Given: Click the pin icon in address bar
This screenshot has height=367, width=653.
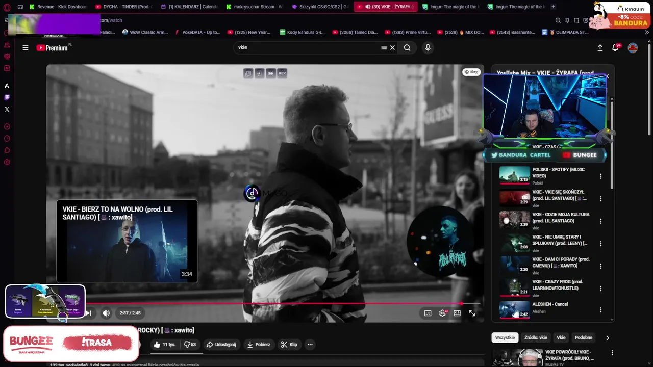Looking at the screenshot, I should tap(567, 20).
